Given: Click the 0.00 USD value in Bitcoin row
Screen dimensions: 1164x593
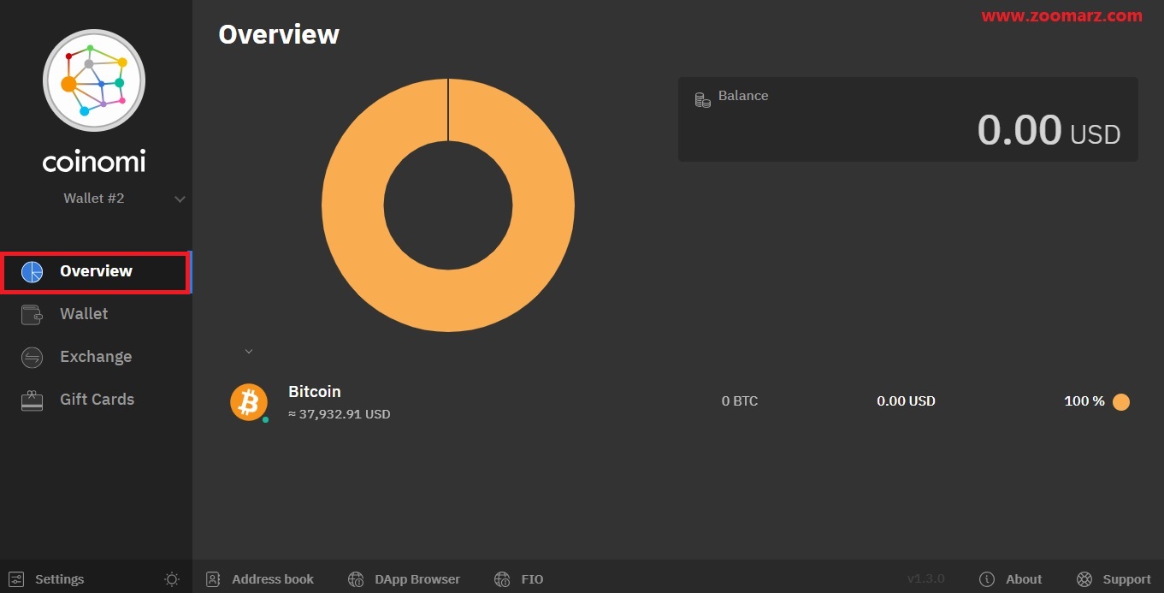Looking at the screenshot, I should click(906, 401).
